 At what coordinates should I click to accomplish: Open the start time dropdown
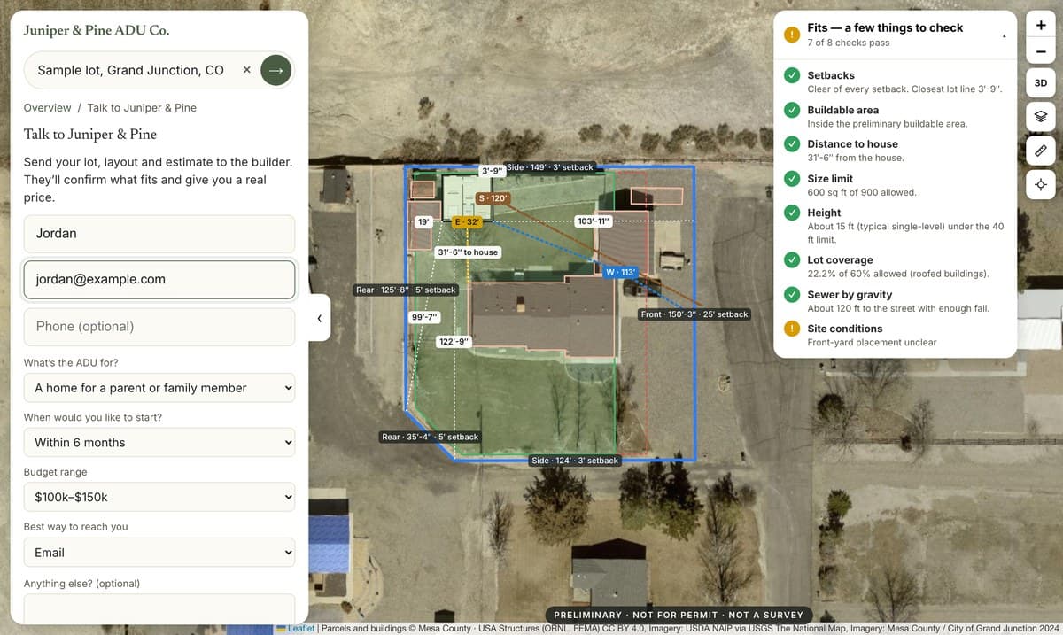coord(159,443)
